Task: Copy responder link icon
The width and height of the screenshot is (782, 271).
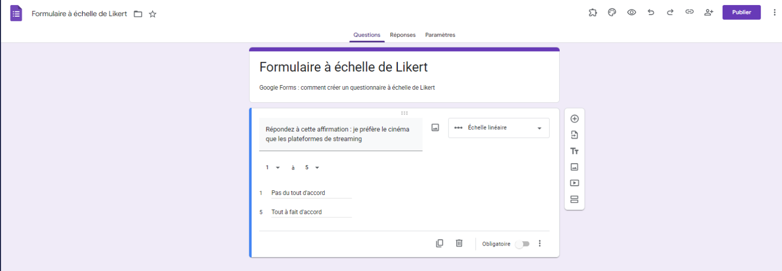Action: pos(689,13)
